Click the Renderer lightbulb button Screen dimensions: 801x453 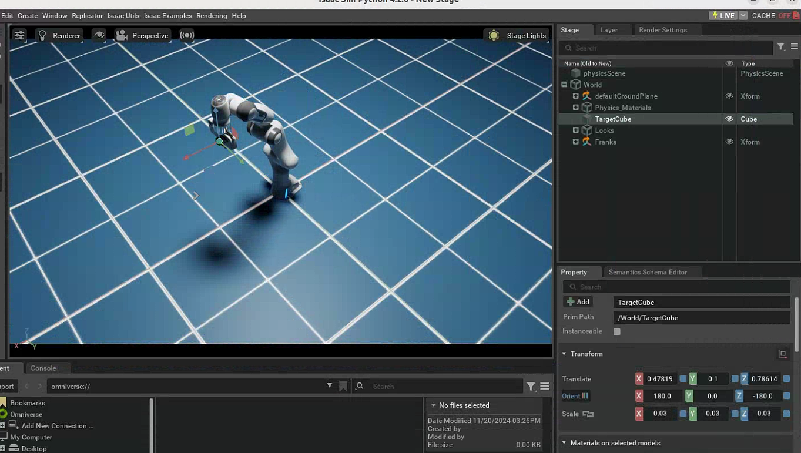click(59, 35)
